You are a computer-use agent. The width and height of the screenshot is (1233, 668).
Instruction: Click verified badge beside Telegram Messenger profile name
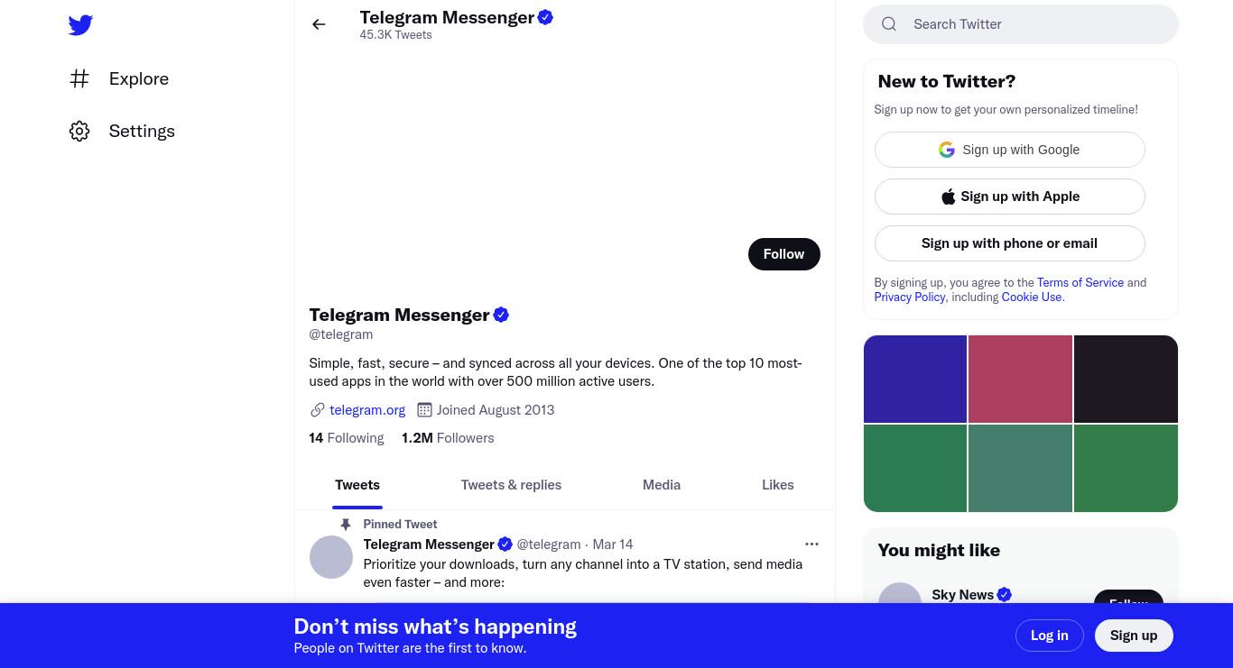(501, 315)
